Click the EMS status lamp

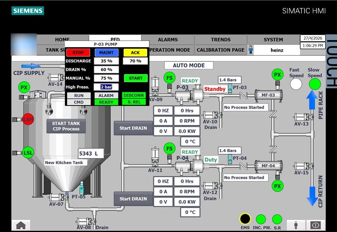point(245,219)
